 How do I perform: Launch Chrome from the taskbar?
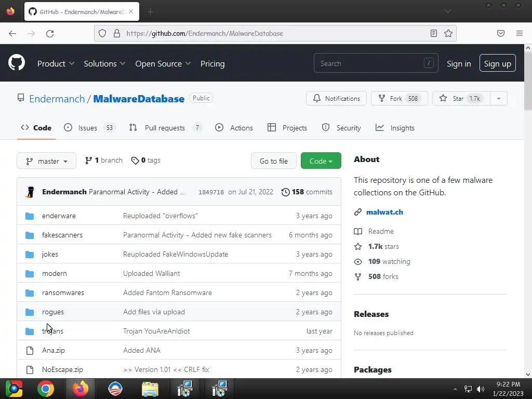click(x=46, y=389)
